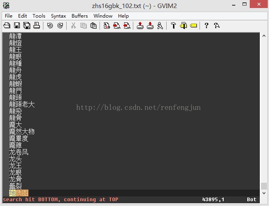Click the Run Script icon
The height and width of the screenshot is (206, 269).
(x=160, y=26)
